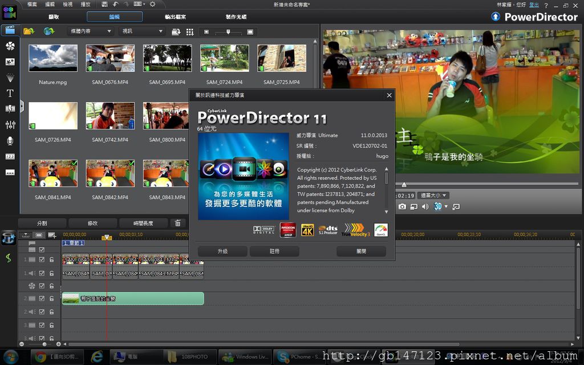
Task: Click the preview quality display icon
Action: coord(413,206)
